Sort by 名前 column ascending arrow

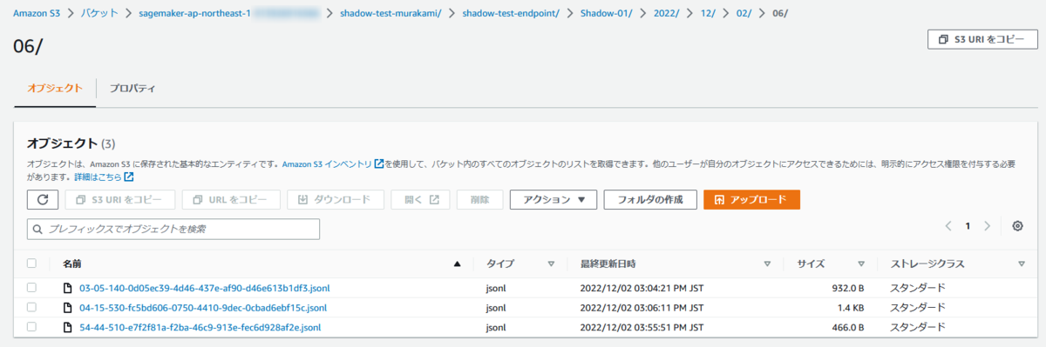458,264
